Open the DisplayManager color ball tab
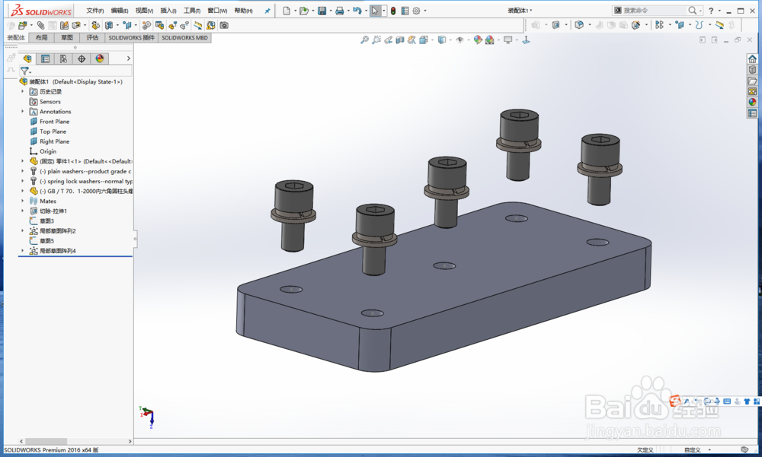 pyautogui.click(x=100, y=59)
